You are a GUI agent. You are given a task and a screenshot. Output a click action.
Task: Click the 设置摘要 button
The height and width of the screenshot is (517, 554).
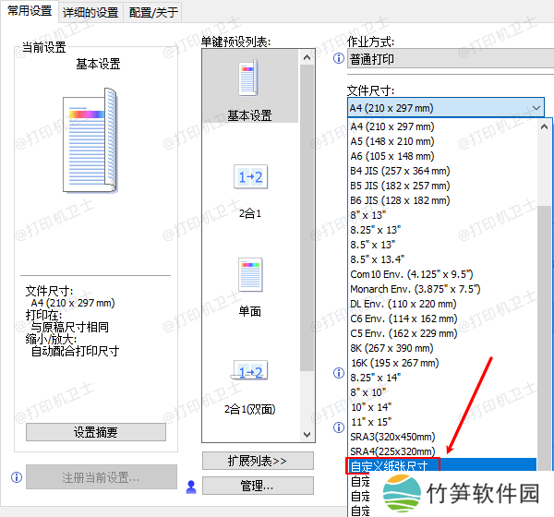95,432
